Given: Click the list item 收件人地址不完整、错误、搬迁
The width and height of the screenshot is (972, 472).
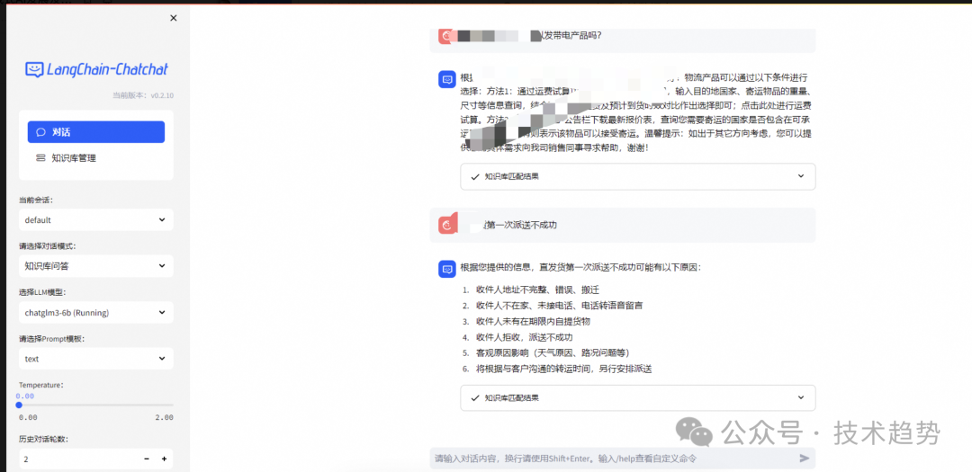Looking at the screenshot, I should [x=537, y=289].
